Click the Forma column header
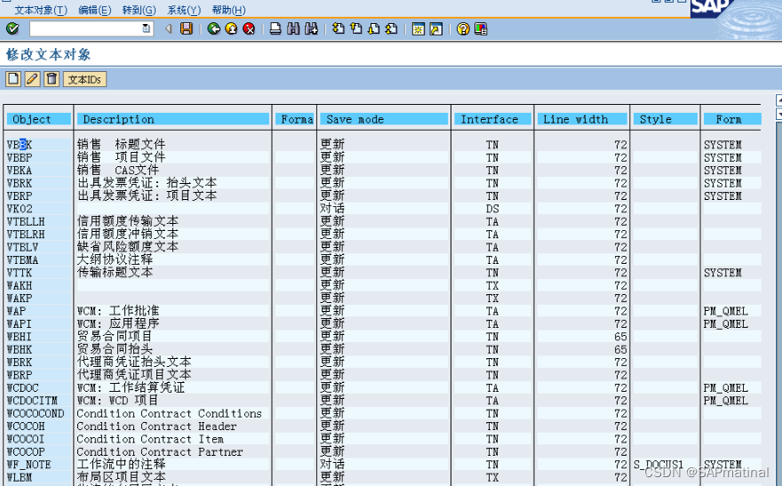 [294, 119]
